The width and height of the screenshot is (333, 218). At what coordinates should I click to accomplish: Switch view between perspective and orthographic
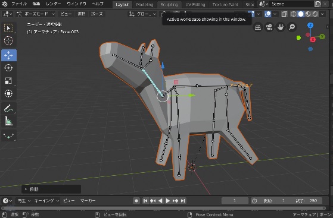(x=258, y=27)
